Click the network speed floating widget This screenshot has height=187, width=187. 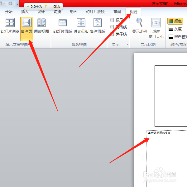43,7
